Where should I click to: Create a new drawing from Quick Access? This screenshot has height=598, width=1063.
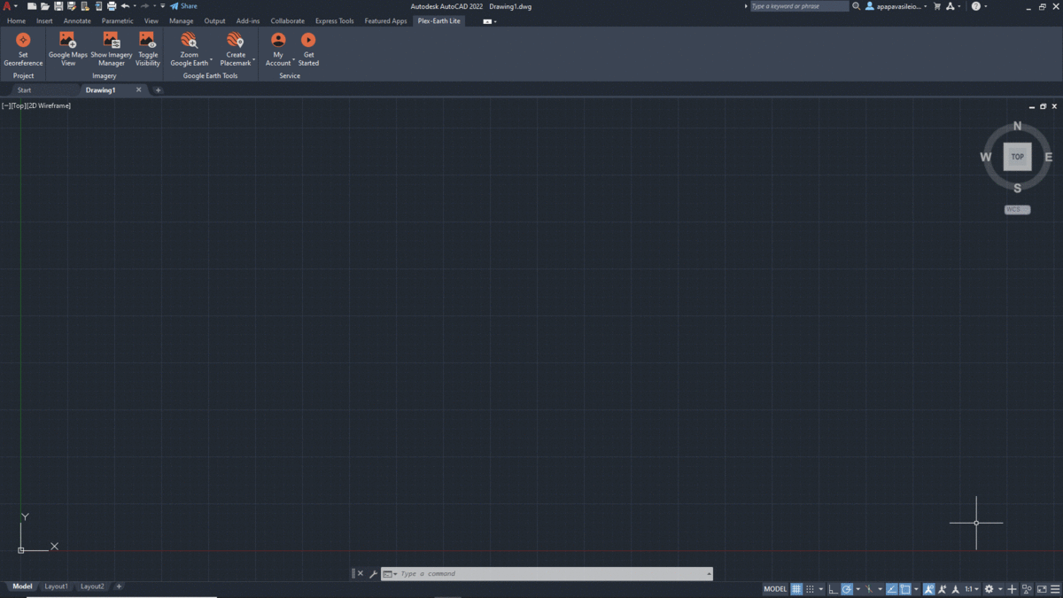click(32, 6)
